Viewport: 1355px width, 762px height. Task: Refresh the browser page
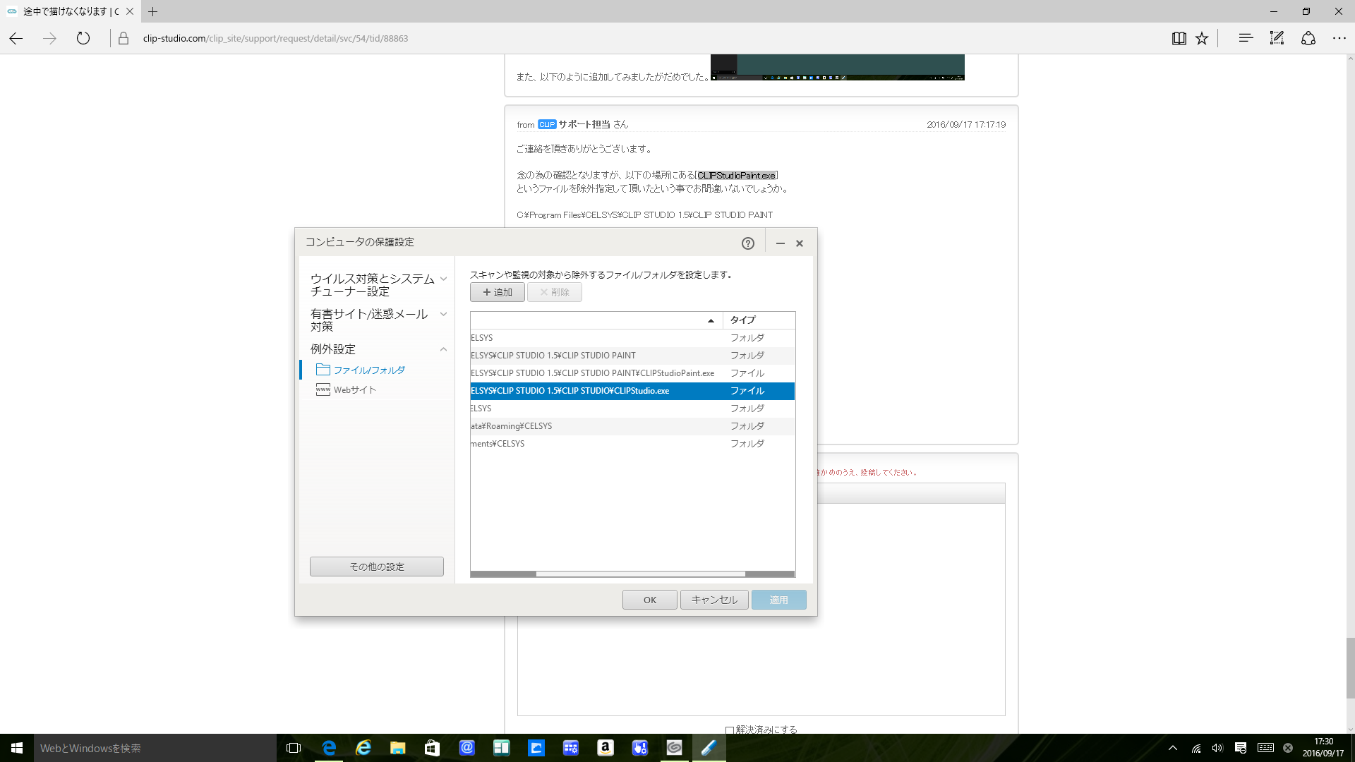point(83,38)
